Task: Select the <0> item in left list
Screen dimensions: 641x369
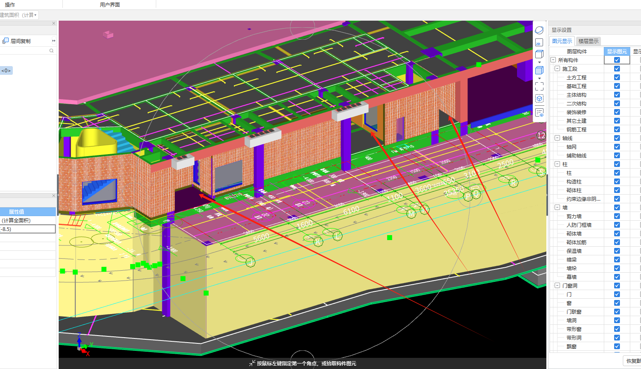Action: (x=6, y=71)
